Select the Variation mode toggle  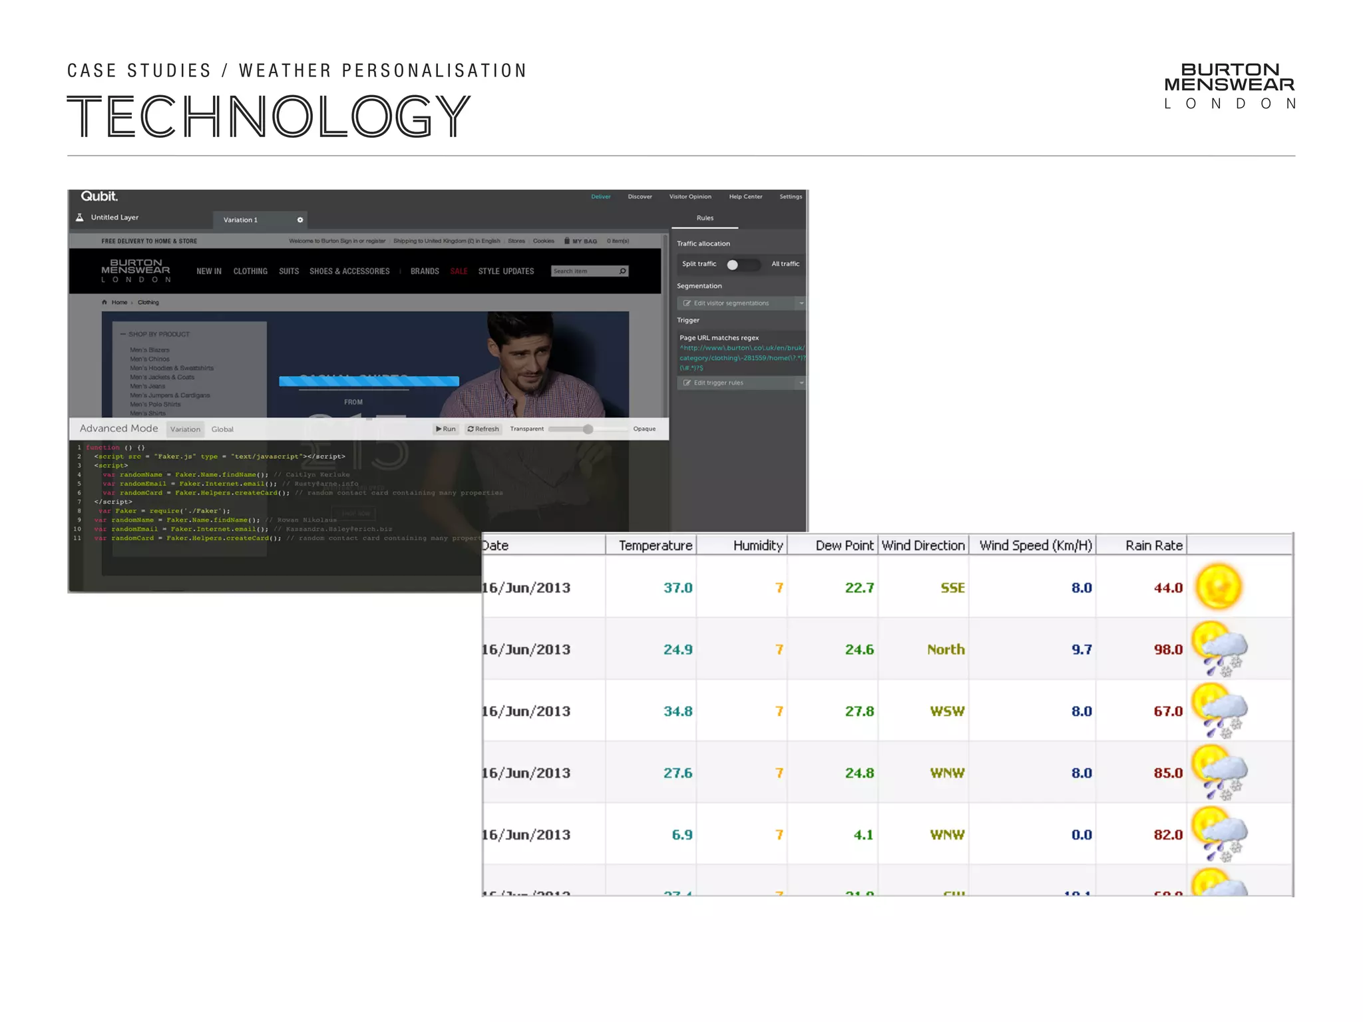pos(185,429)
